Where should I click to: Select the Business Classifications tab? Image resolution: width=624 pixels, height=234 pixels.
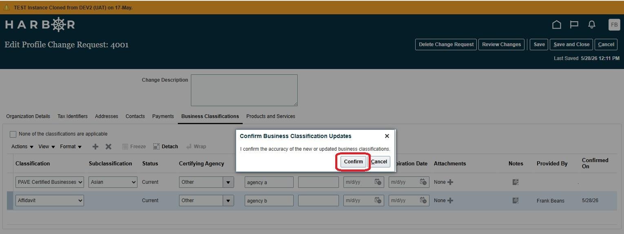pyautogui.click(x=210, y=116)
